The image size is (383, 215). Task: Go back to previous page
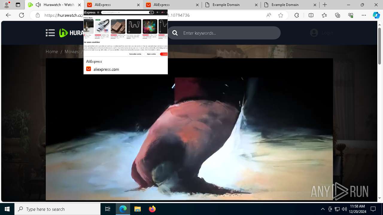8,15
